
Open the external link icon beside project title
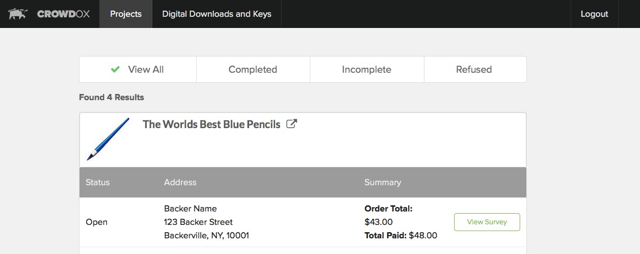coord(291,124)
